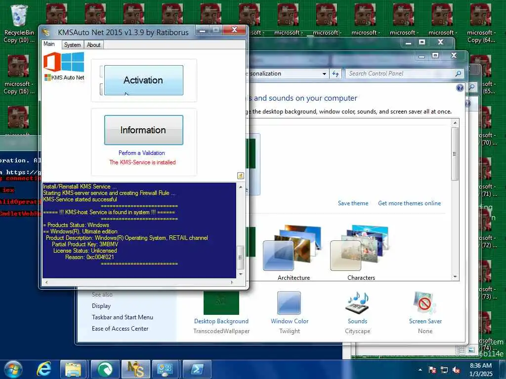Switch to the System tab

coord(72,45)
